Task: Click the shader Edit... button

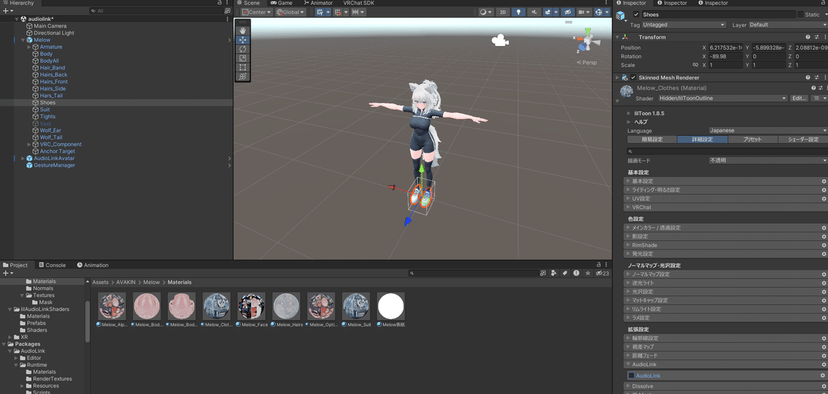Action: tap(799, 98)
